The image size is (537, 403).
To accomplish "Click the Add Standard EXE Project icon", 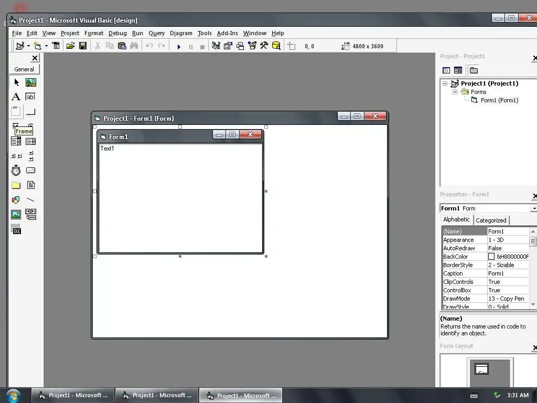I will (20, 46).
